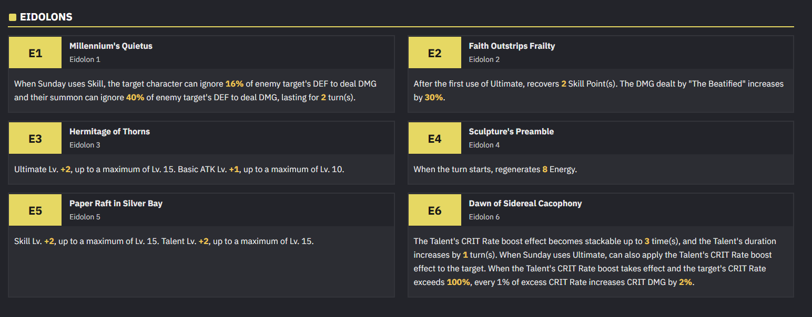Click the yellow E2 badge
The height and width of the screenshot is (317, 812).
point(434,53)
